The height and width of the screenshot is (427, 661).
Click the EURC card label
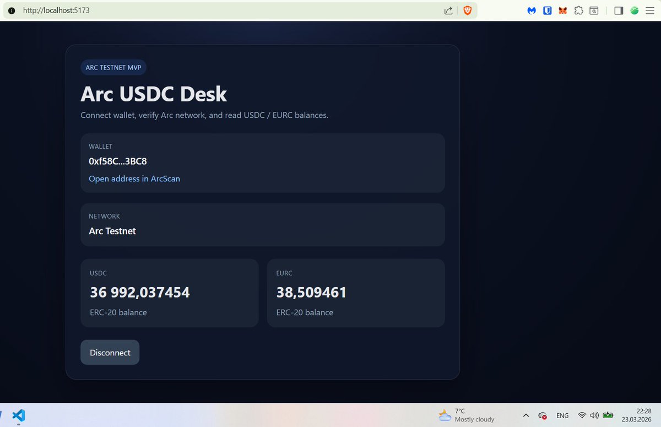coord(284,273)
